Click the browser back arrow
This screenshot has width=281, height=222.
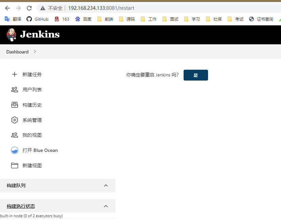coord(7,8)
